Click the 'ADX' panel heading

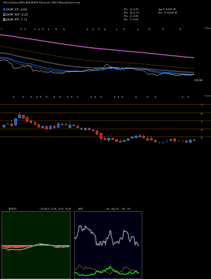coord(80,208)
